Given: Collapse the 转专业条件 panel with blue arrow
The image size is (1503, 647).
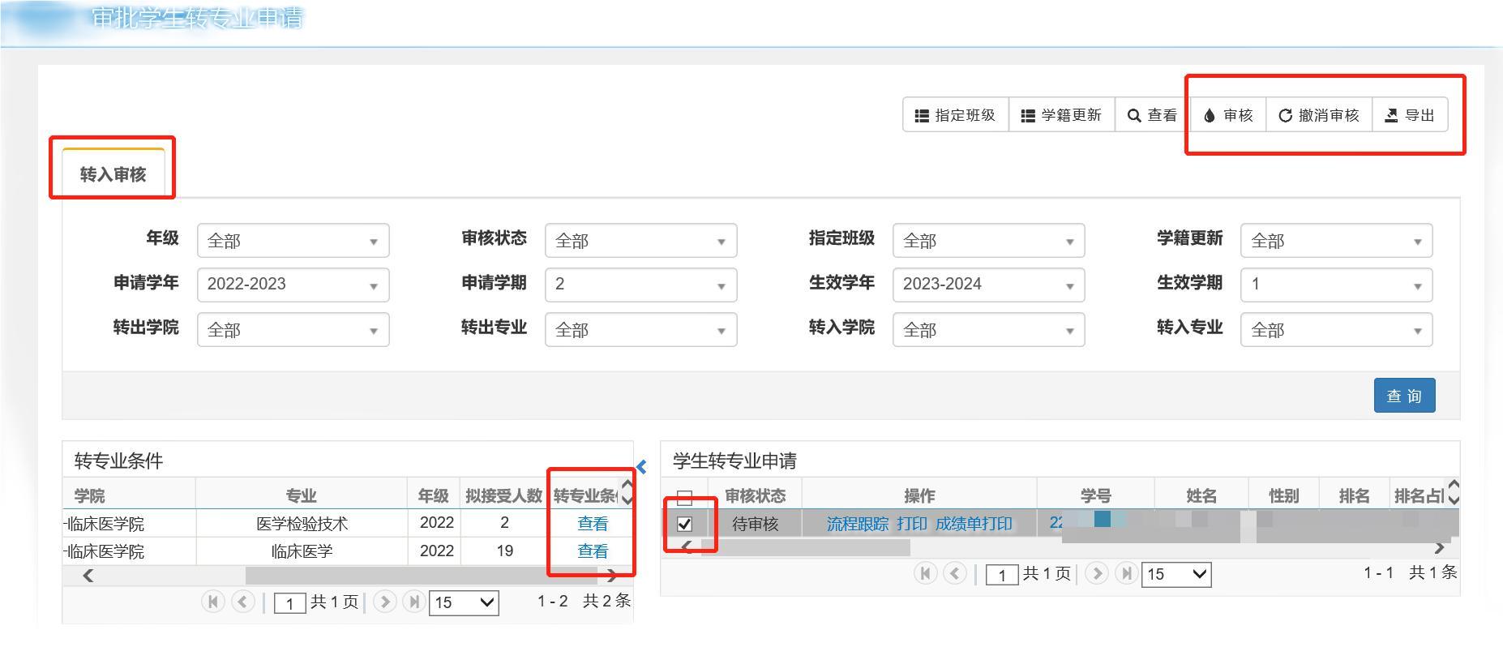Looking at the screenshot, I should click(641, 466).
